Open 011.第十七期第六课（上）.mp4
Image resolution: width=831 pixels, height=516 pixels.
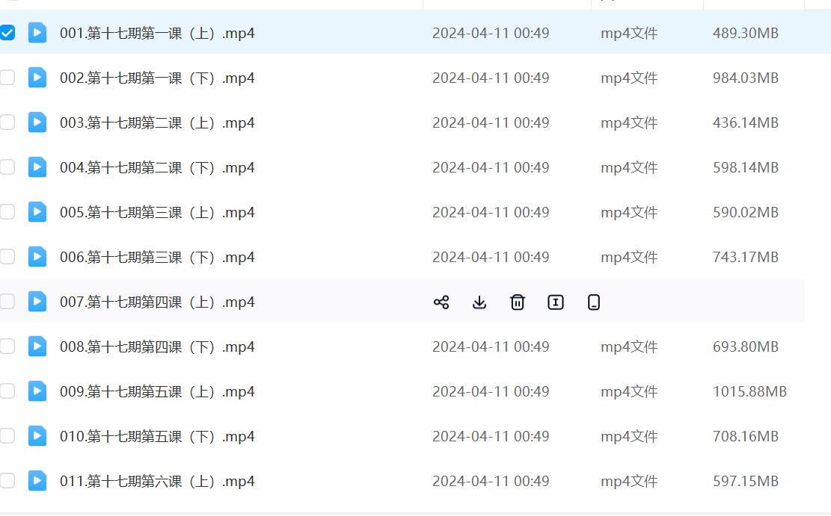click(x=157, y=481)
